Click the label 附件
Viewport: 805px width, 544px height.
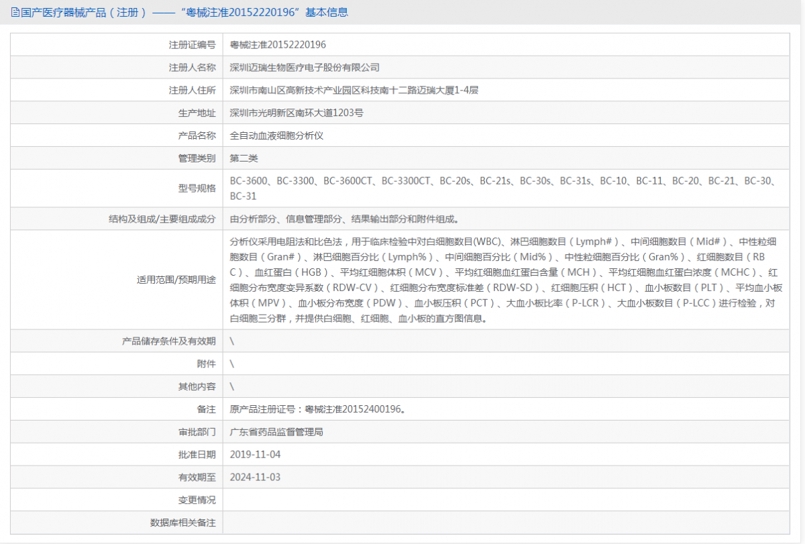coord(207,364)
